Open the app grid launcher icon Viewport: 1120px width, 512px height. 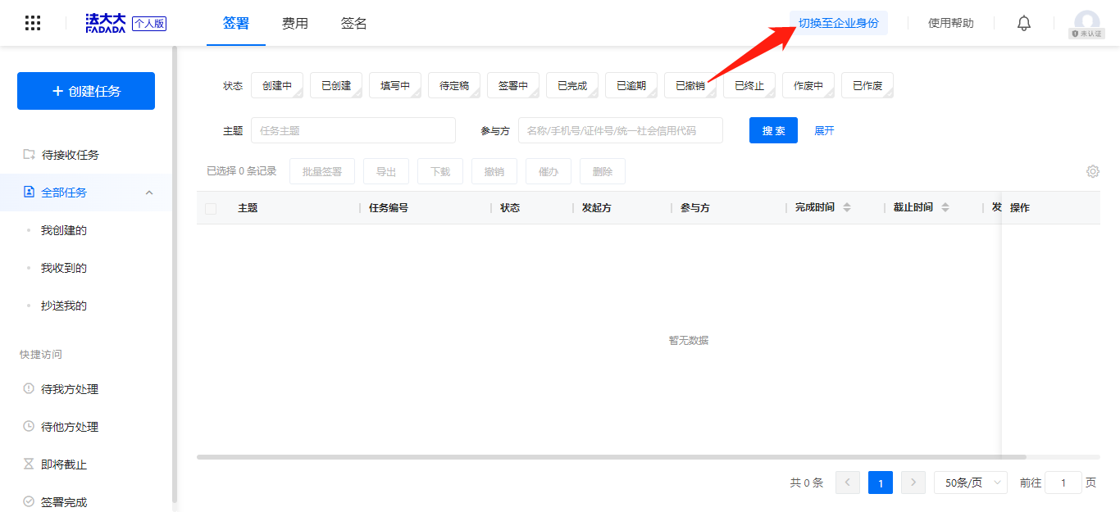(33, 23)
